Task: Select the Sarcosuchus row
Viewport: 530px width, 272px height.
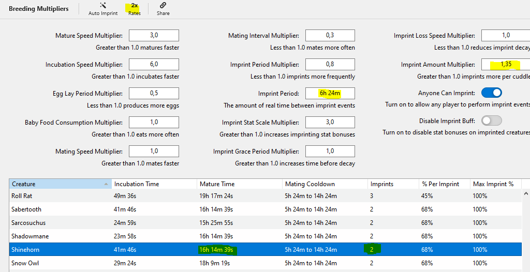Action: [266, 223]
